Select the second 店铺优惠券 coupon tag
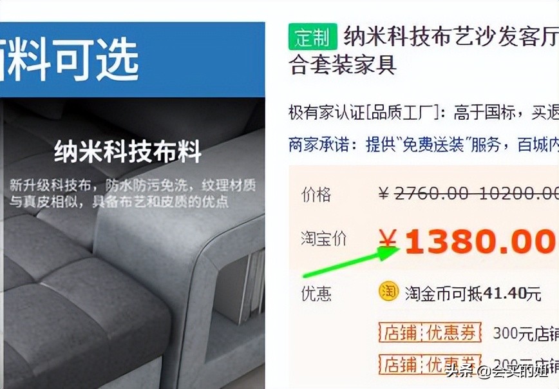This screenshot has width=559, height=389. (x=430, y=365)
